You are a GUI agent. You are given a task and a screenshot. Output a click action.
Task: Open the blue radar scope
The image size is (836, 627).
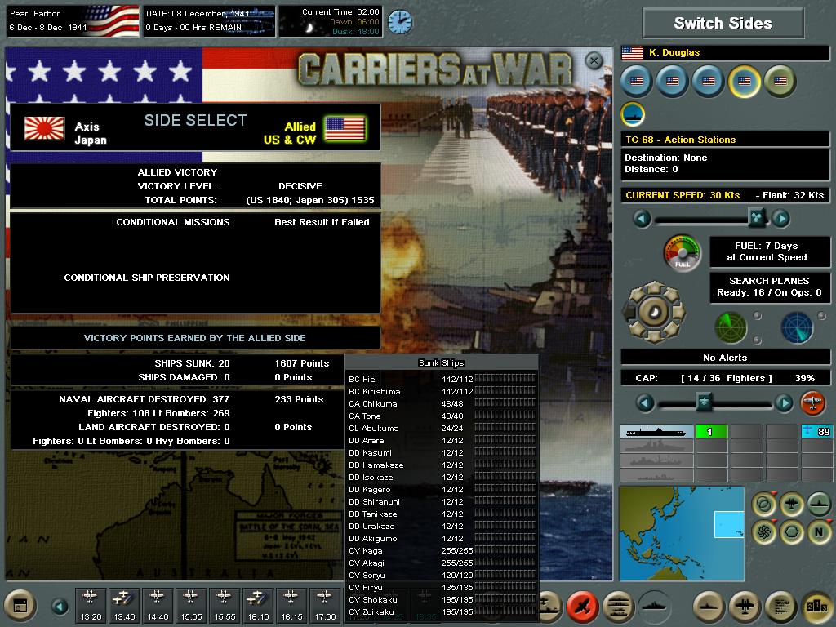(x=797, y=327)
